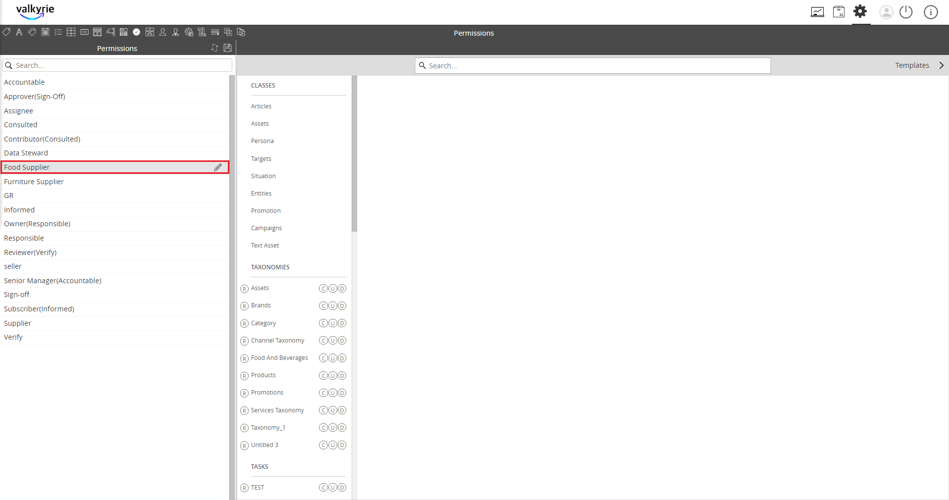Viewport: 949px width, 500px height.
Task: Toggle Read permission for Taxonomy_1
Action: (244, 428)
